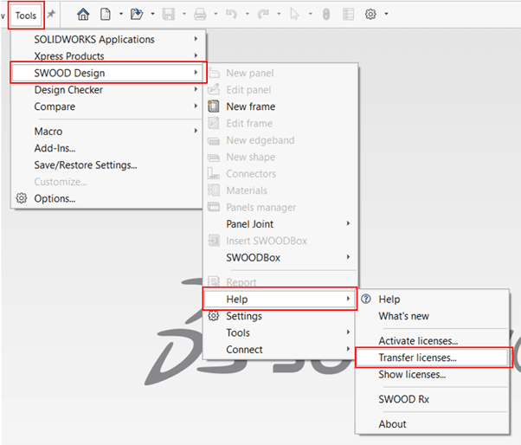The width and height of the screenshot is (521, 445).
Task: Choose Add-Ins... menu entry
Action: click(108, 148)
